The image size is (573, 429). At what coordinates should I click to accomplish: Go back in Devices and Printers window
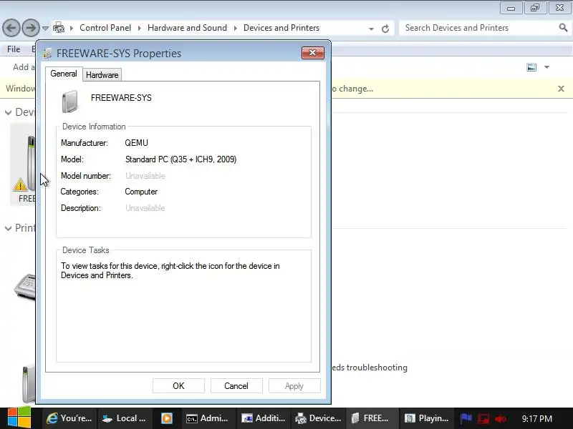pyautogui.click(x=11, y=28)
